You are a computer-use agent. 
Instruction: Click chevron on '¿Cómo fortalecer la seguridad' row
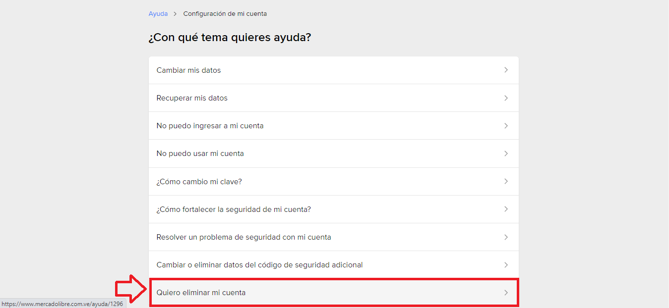(506, 209)
